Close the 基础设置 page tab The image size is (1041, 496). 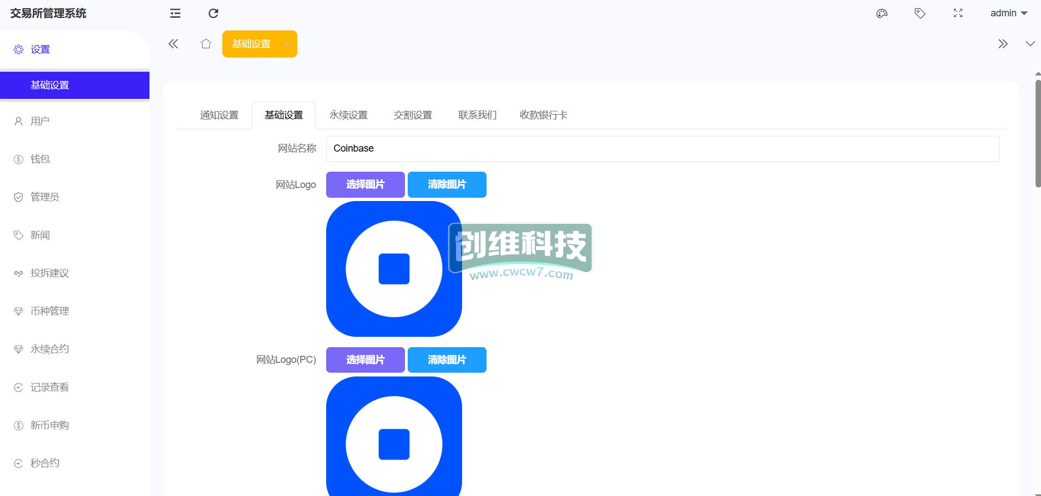(x=286, y=44)
